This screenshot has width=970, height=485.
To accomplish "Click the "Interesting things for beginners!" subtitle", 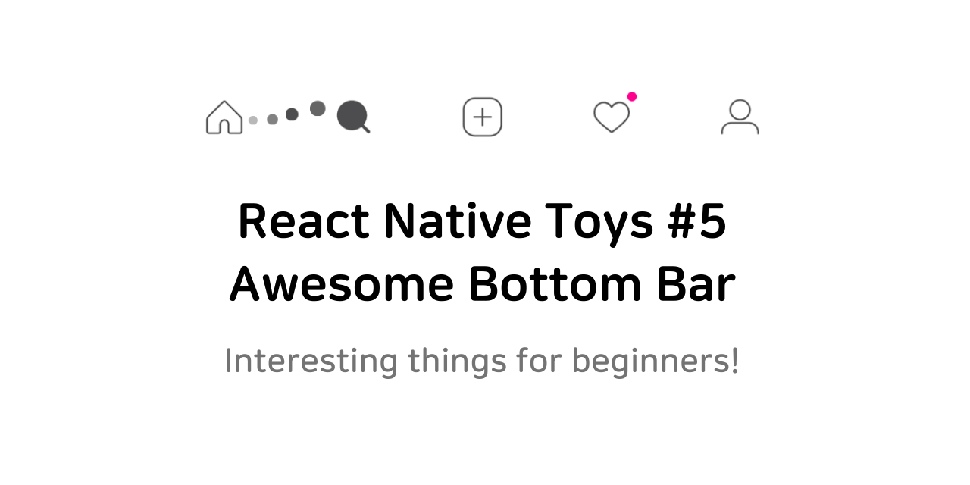I will click(482, 361).
